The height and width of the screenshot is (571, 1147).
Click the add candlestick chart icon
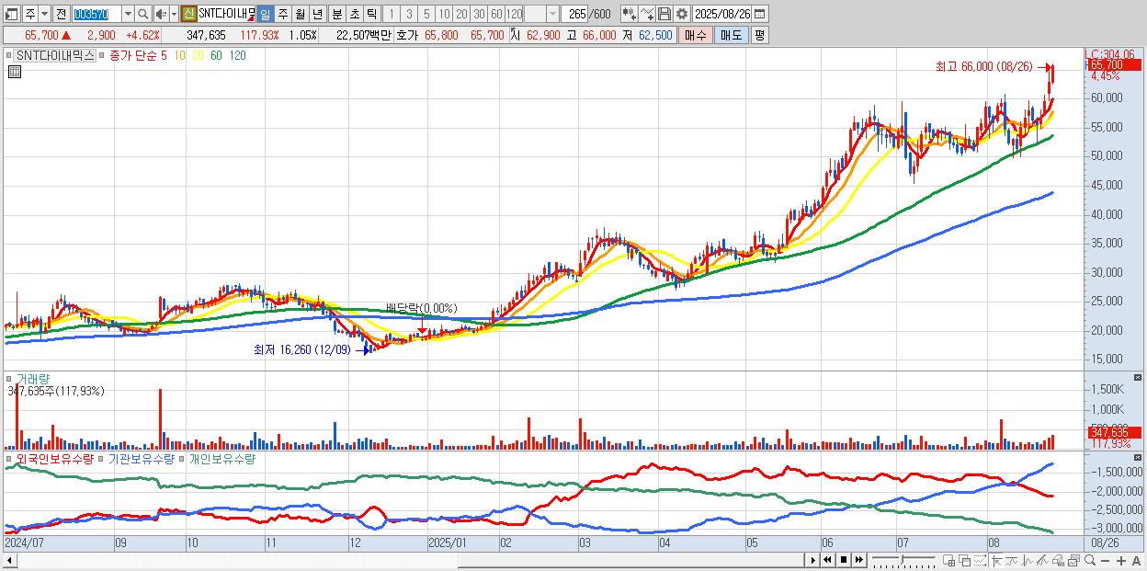tap(630, 14)
